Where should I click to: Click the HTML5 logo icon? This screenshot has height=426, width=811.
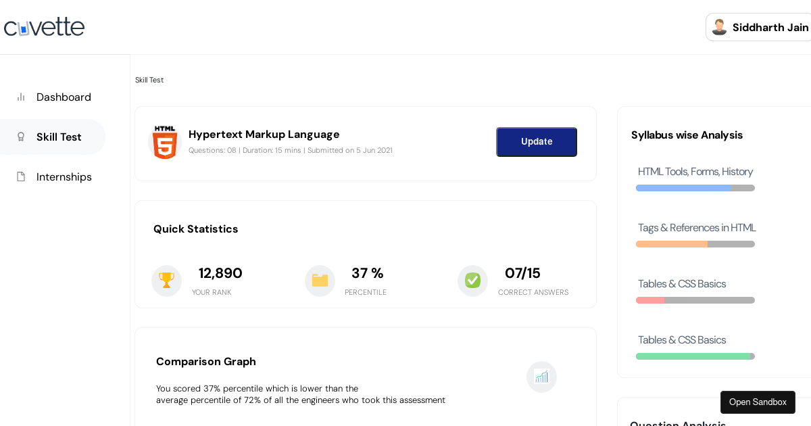(165, 143)
